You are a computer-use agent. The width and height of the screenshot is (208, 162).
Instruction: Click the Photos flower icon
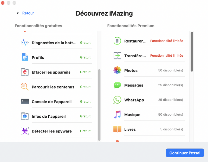117,70
